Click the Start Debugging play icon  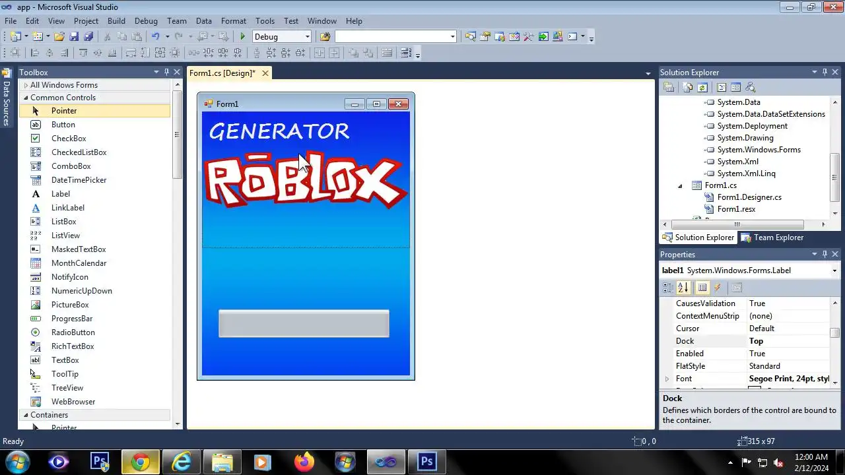[242, 37]
